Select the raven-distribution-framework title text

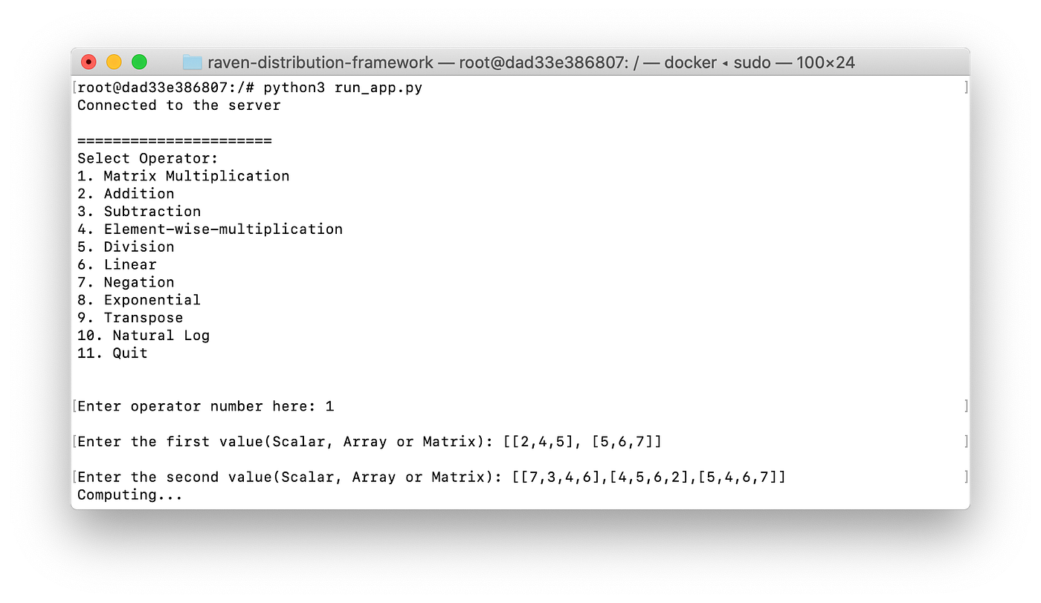[320, 62]
